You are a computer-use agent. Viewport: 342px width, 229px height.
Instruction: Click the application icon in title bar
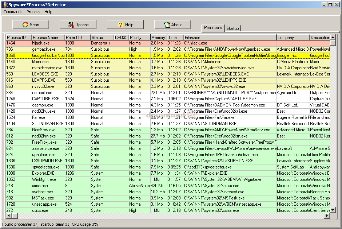5,5
